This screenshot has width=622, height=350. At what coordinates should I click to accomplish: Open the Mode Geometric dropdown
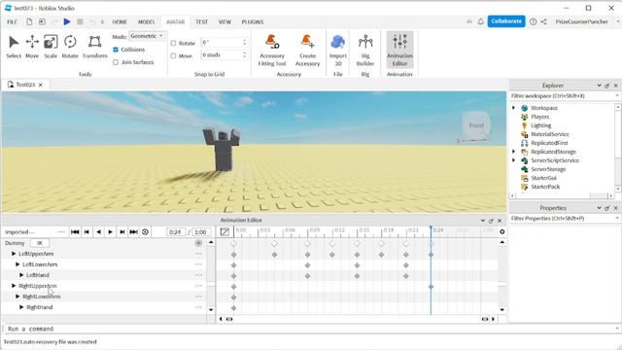(147, 36)
